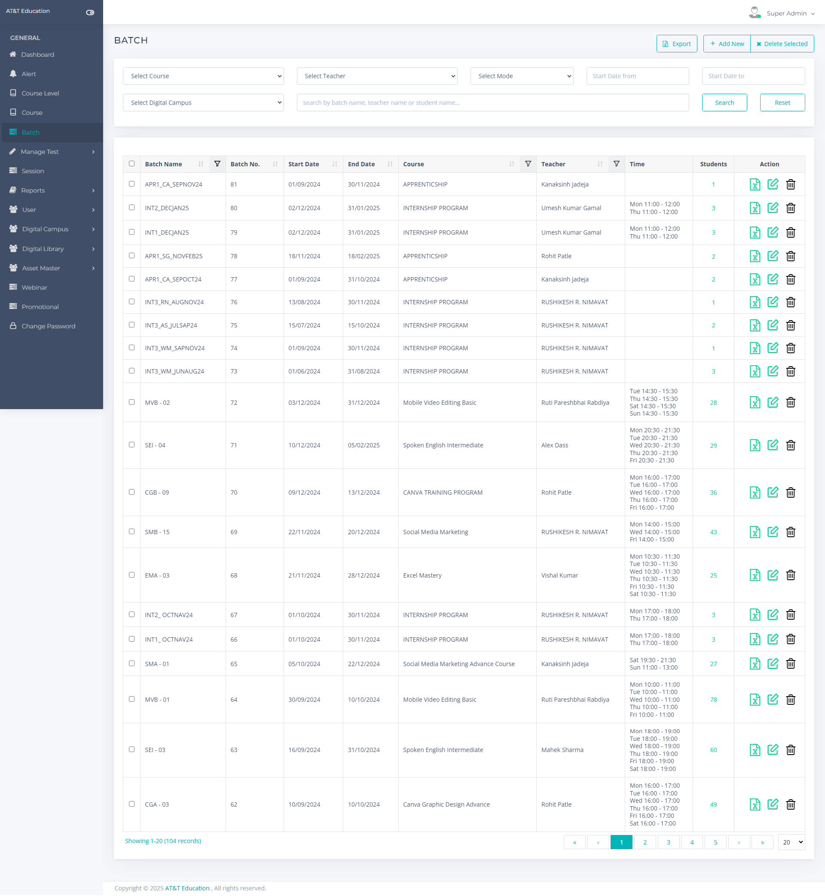
Task: Delete the MVB - 02 batch
Action: click(790, 403)
